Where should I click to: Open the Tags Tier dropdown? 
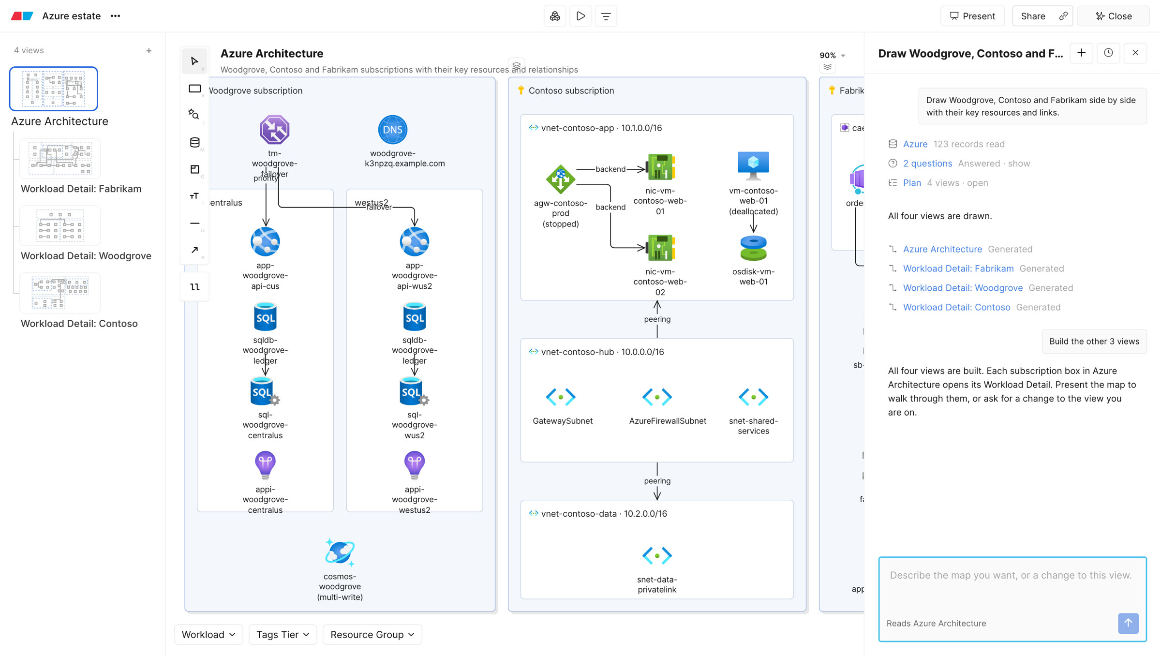tap(283, 634)
